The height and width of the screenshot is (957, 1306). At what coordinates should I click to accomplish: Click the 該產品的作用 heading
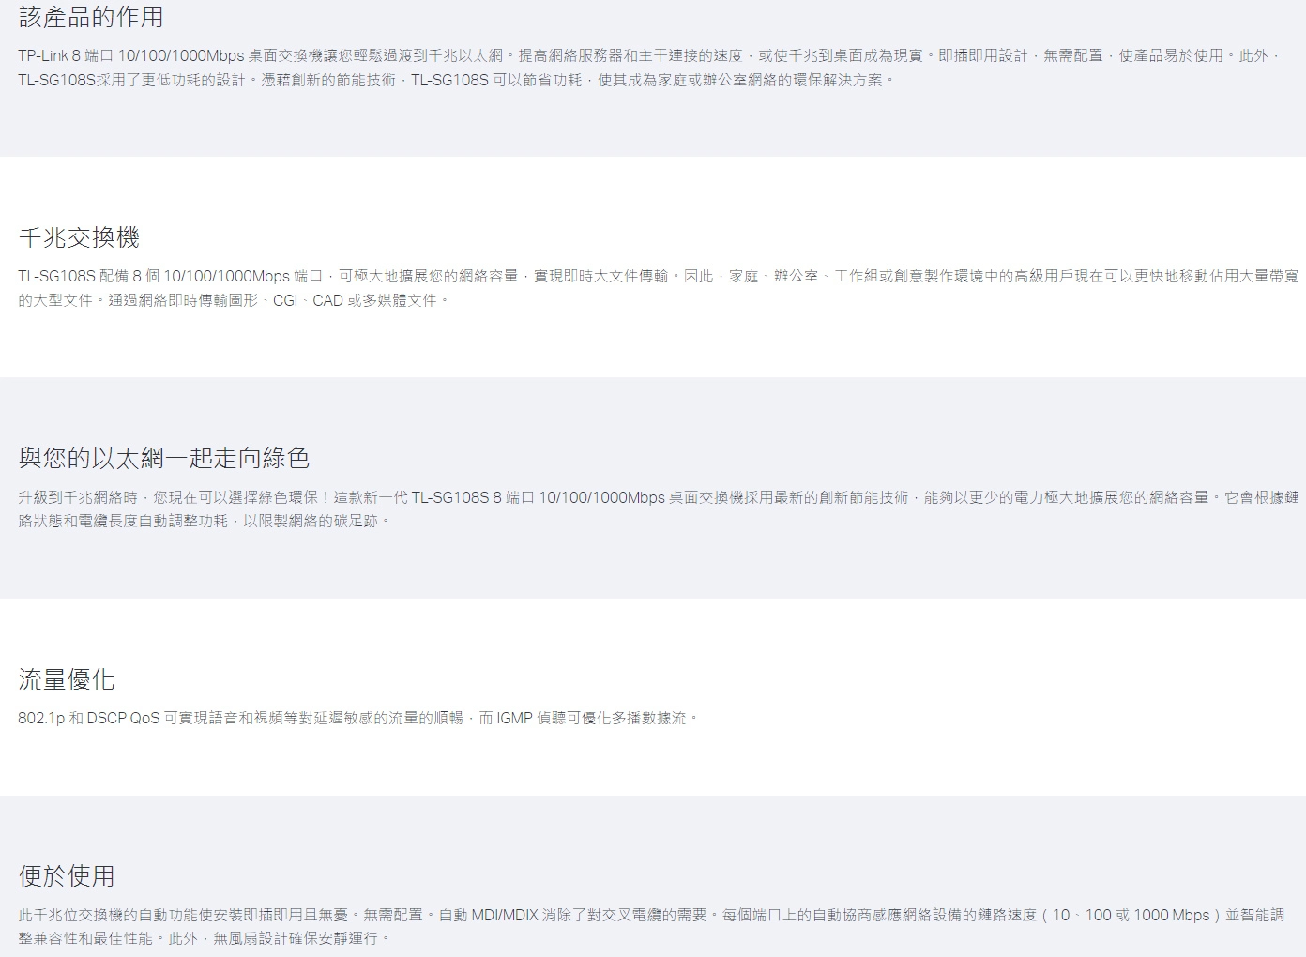point(91,17)
